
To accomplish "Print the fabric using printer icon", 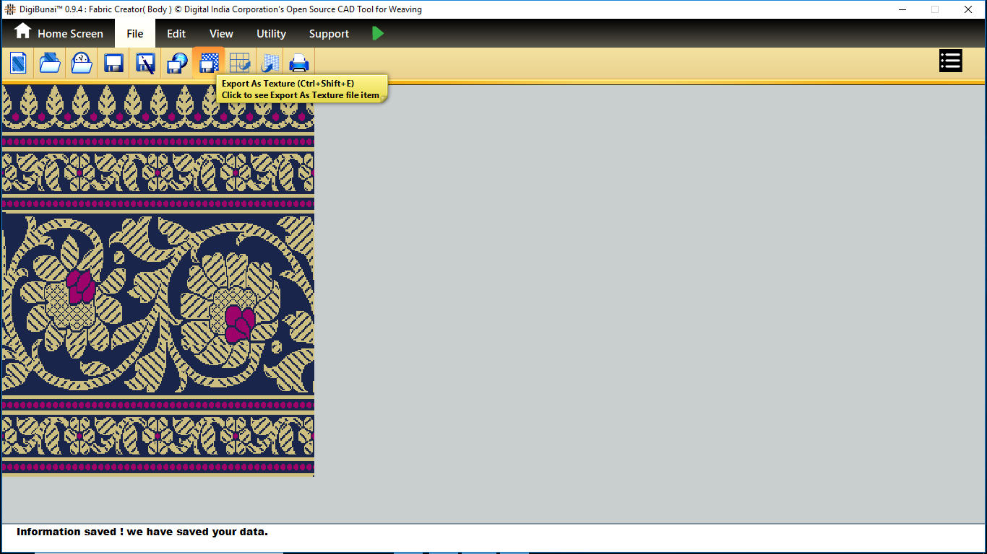I will (299, 63).
